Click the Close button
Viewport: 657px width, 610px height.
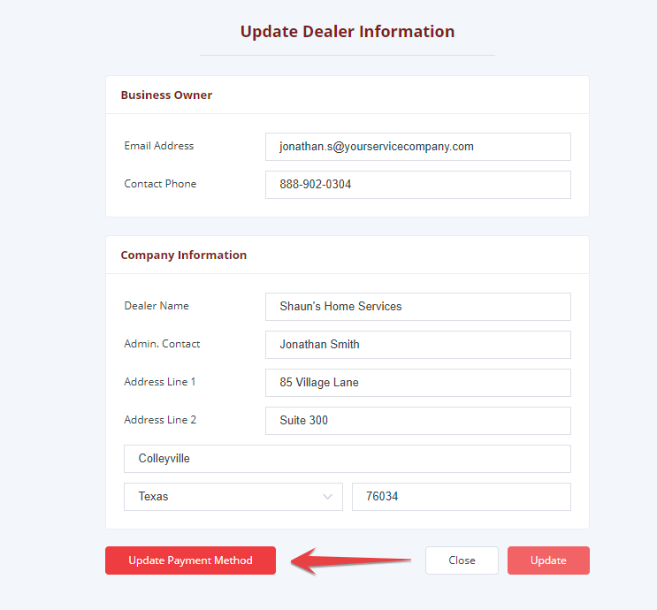462,560
